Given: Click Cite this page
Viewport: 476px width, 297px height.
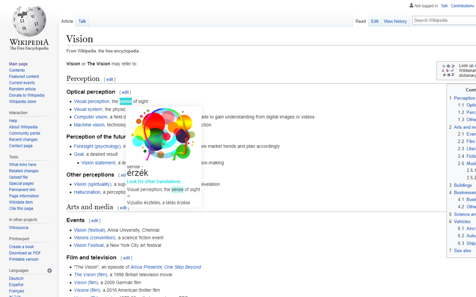Looking at the screenshot, I should click(21, 209).
